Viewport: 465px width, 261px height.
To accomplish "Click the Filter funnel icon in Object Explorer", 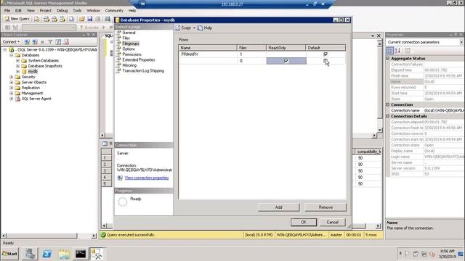I will (50, 42).
